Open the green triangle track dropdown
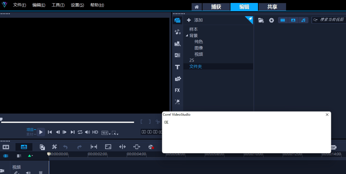 30,156
